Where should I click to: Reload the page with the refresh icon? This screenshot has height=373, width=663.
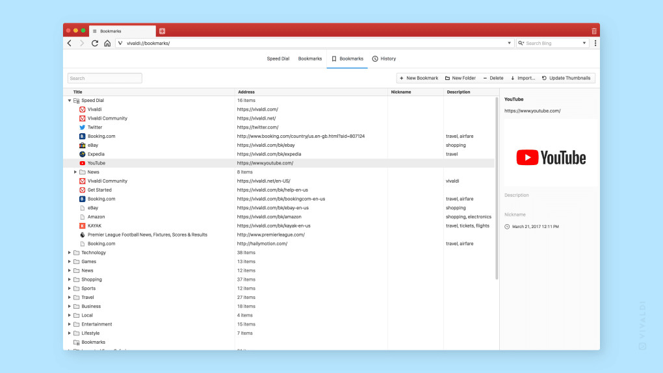tap(95, 43)
